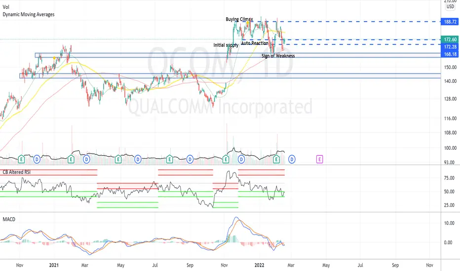Click the green 172.60 current price label
Viewport: 460px width, 271px height.
(450, 39)
